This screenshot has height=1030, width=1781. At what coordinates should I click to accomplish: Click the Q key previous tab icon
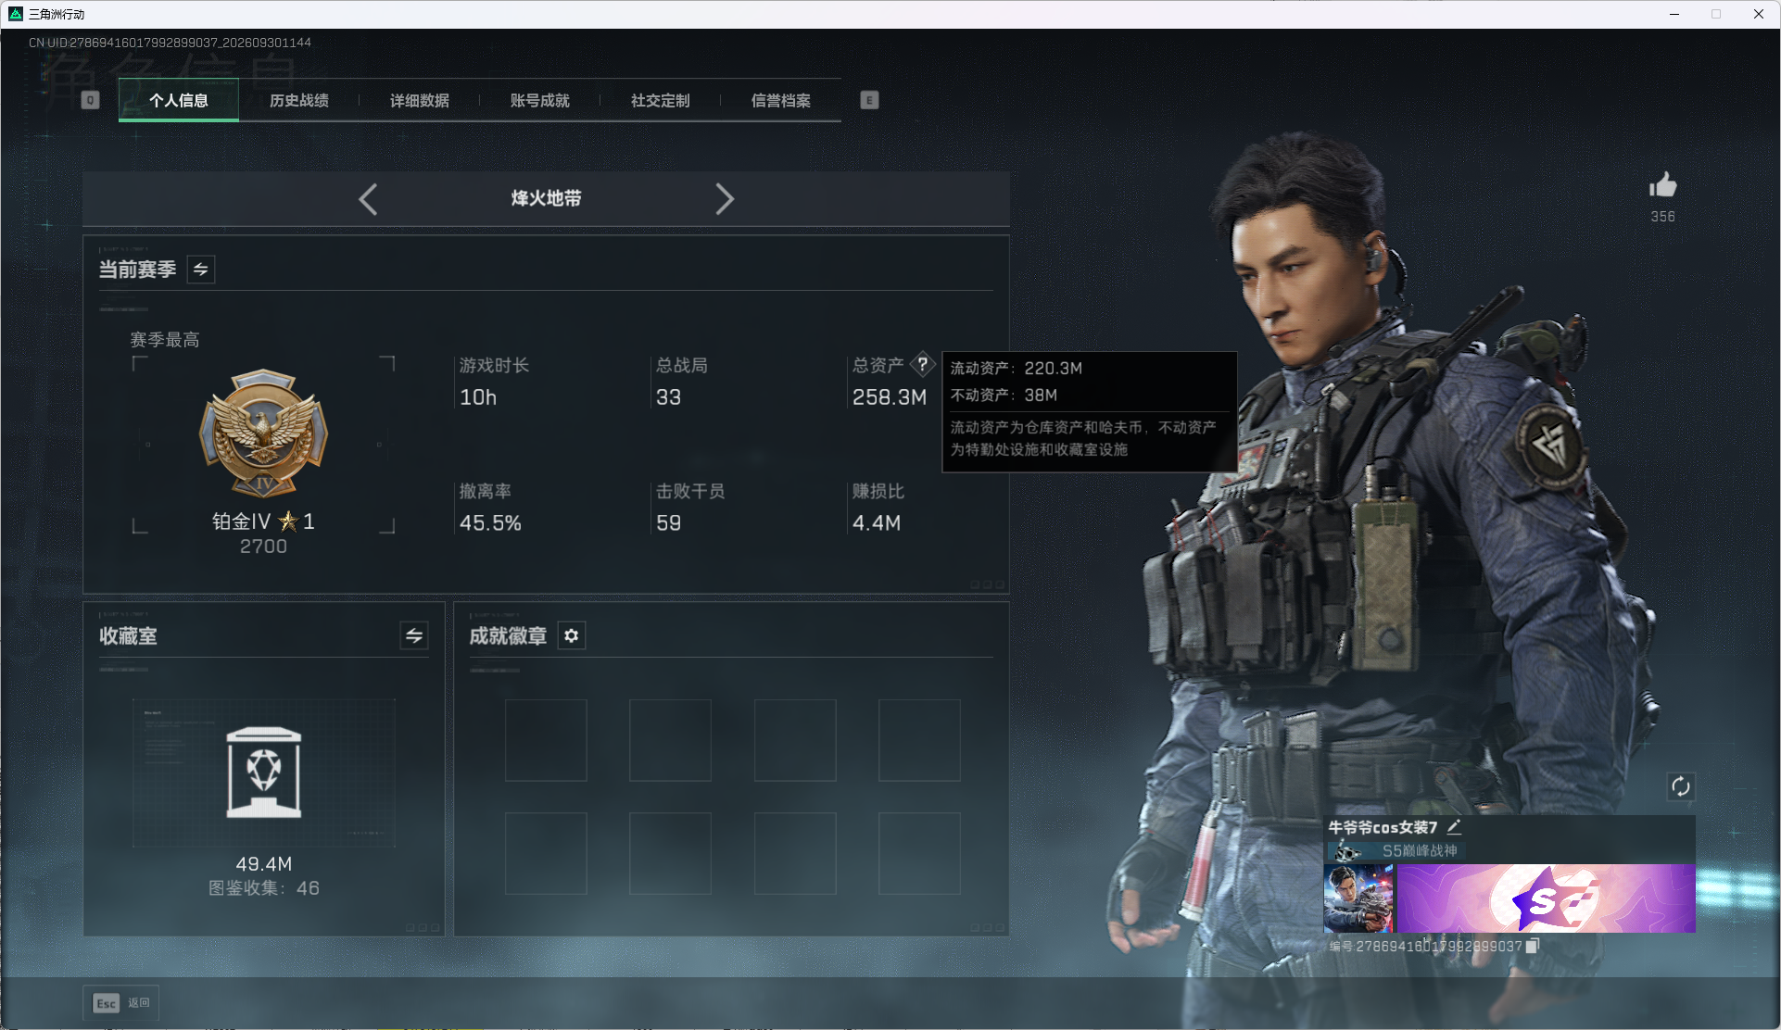point(90,100)
